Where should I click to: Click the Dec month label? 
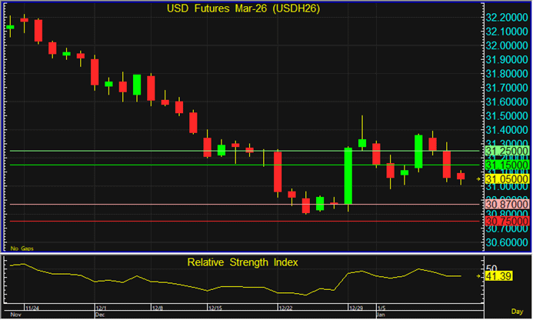(x=99, y=315)
